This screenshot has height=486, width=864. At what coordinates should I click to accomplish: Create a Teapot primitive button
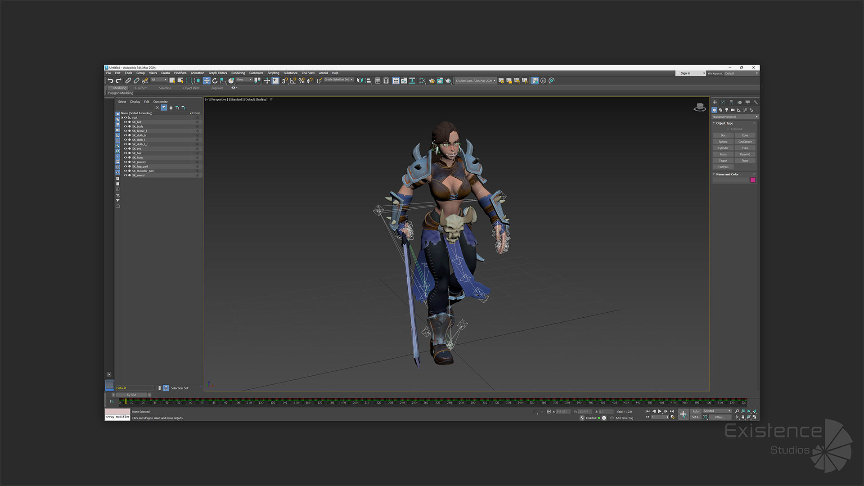click(x=723, y=161)
